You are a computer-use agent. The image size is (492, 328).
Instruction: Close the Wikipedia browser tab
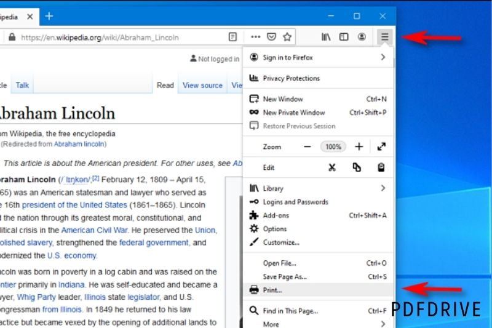pyautogui.click(x=30, y=17)
